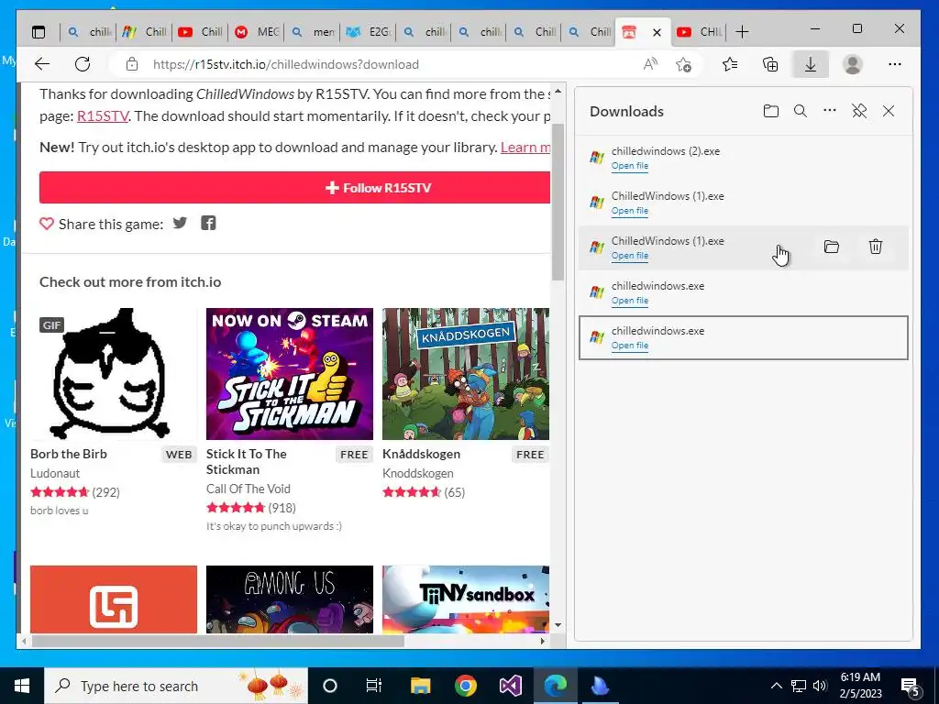Open the profile avatar menu
This screenshot has height=704, width=939.
coord(852,64)
